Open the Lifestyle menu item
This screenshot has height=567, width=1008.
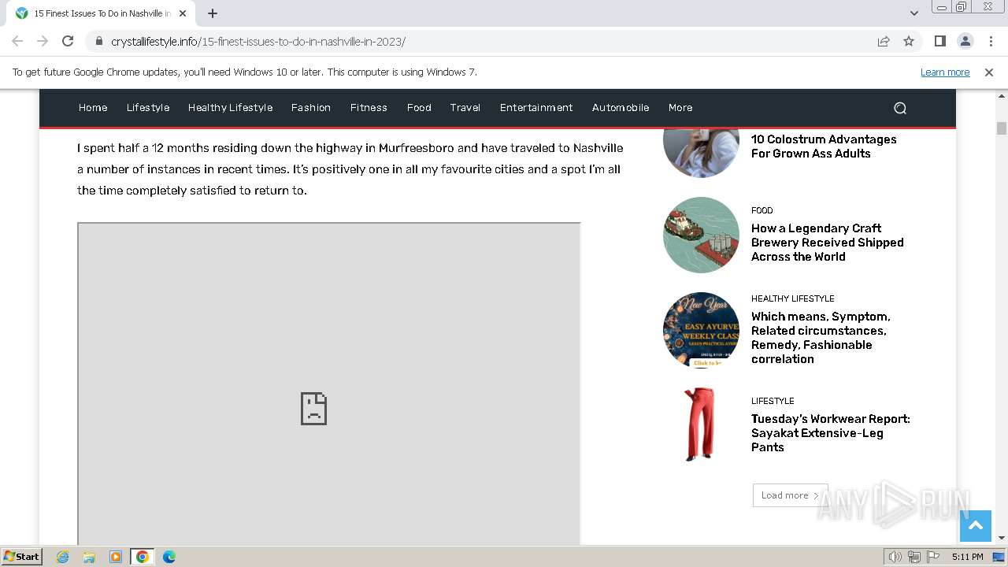148,107
